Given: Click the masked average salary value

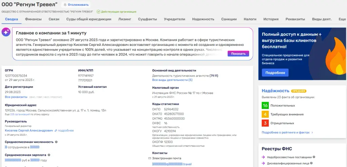Looking at the screenshot, I should 13,160.
